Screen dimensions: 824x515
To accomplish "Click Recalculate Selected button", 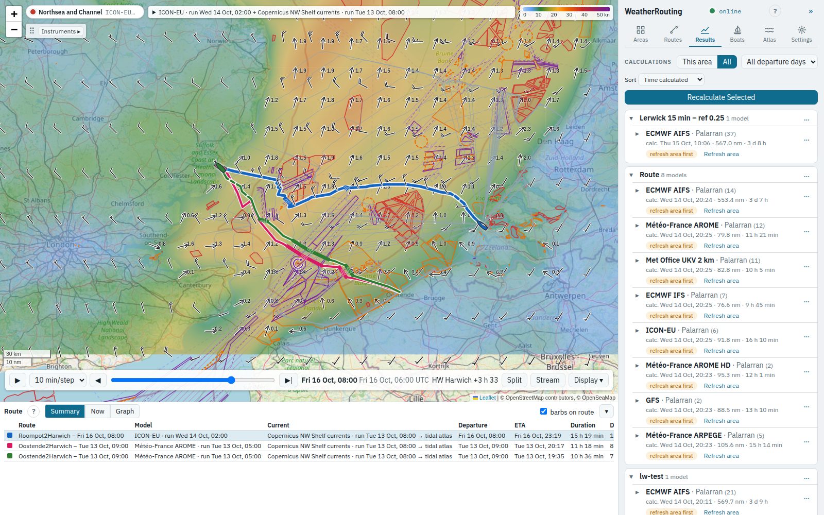I will click(721, 97).
